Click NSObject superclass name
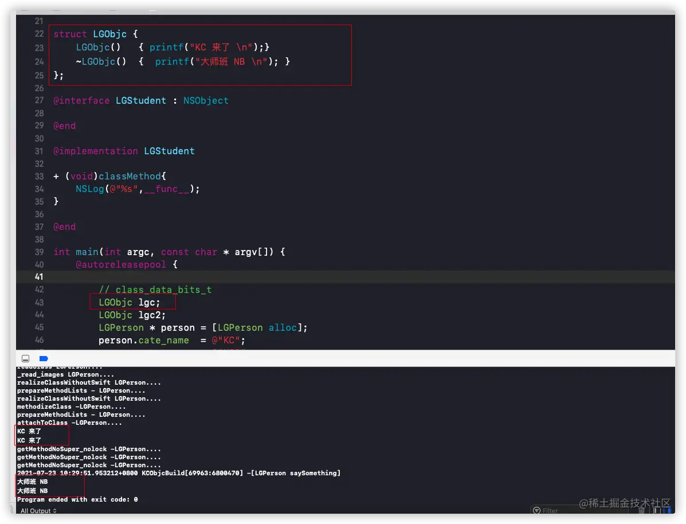 (206, 101)
